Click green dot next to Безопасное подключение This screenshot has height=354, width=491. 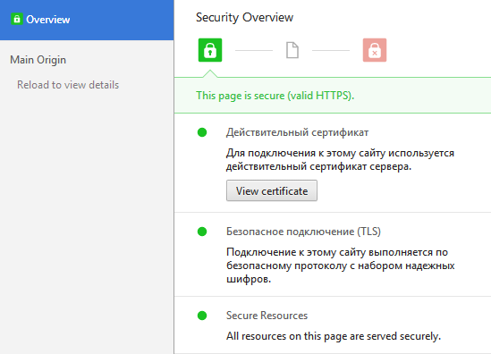(202, 232)
